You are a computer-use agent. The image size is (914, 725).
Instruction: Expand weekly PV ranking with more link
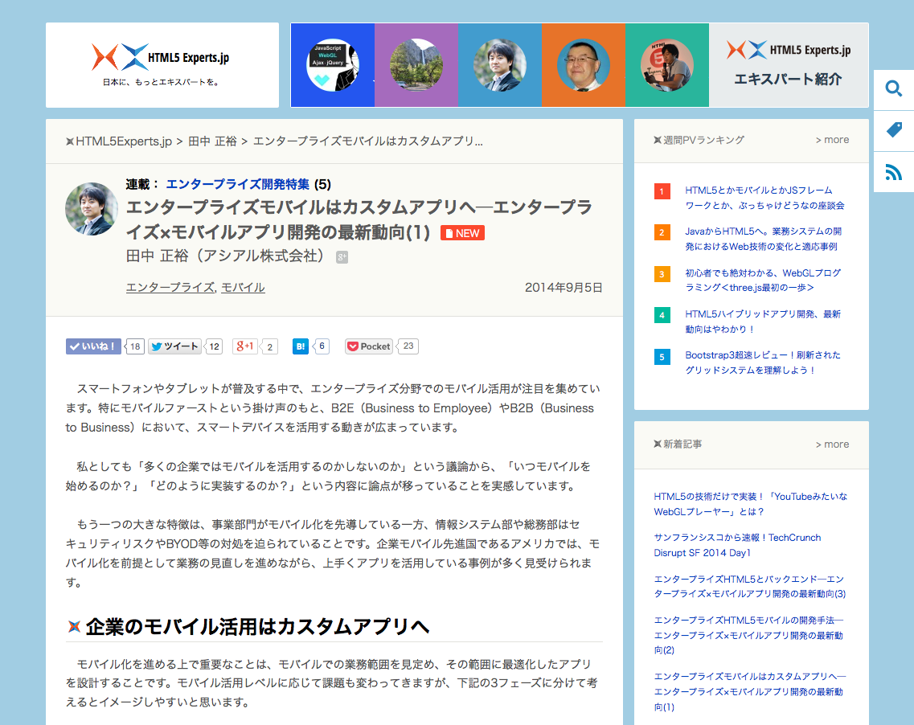[831, 140]
